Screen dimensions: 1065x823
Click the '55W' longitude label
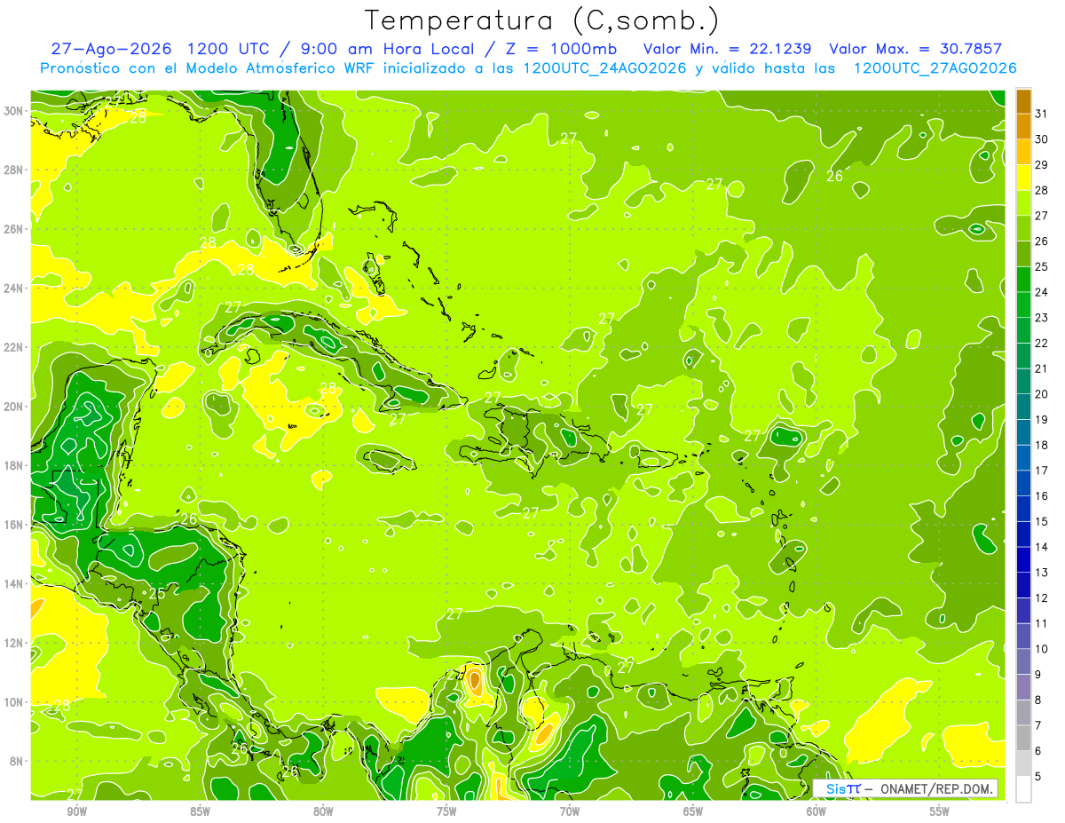[940, 811]
